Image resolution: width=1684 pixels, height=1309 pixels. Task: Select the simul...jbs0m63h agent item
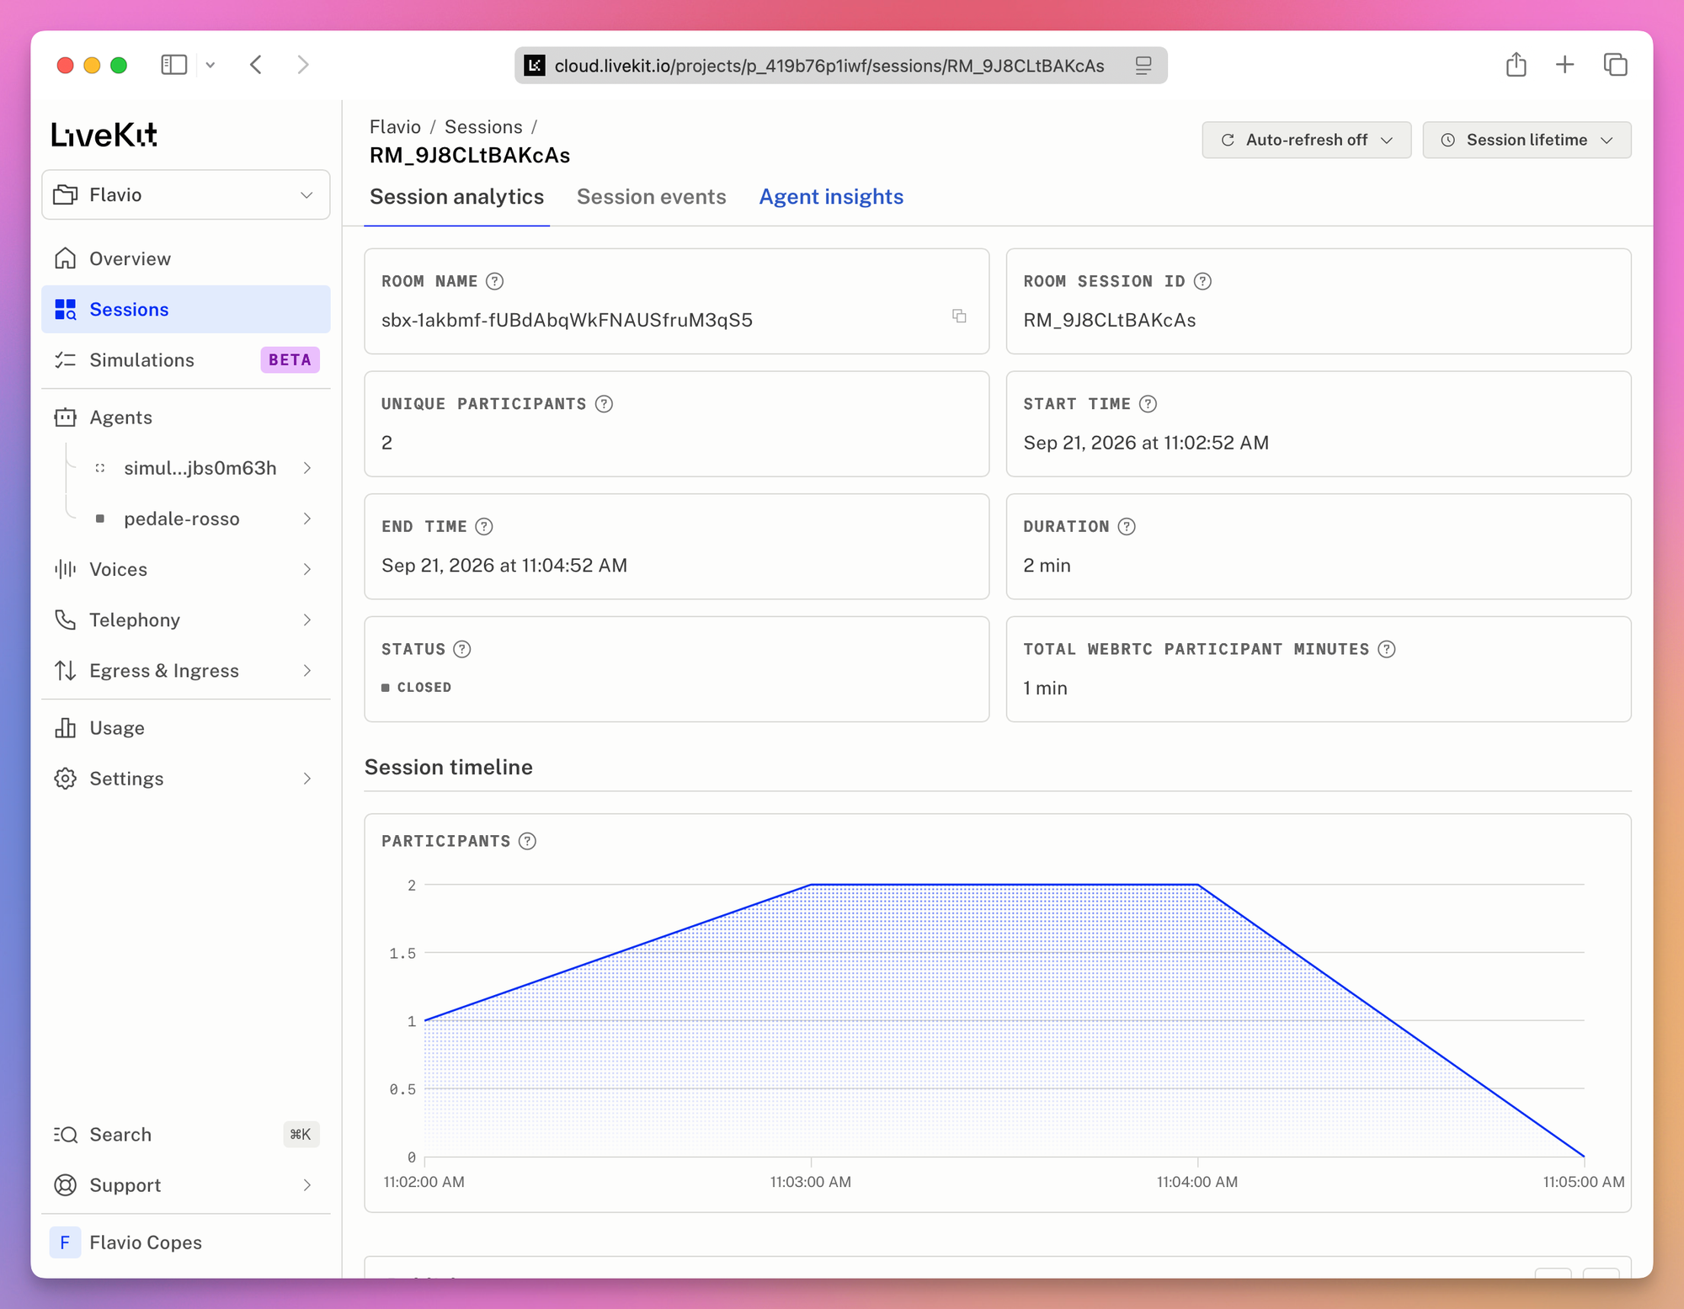click(200, 468)
